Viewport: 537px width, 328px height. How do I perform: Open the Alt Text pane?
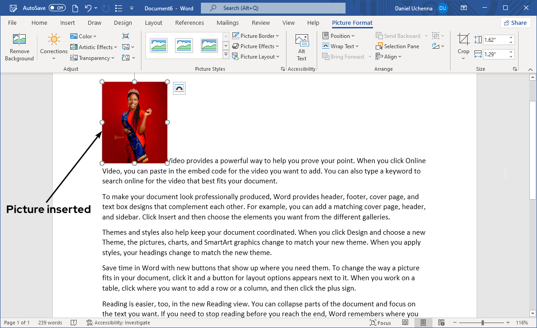click(301, 46)
